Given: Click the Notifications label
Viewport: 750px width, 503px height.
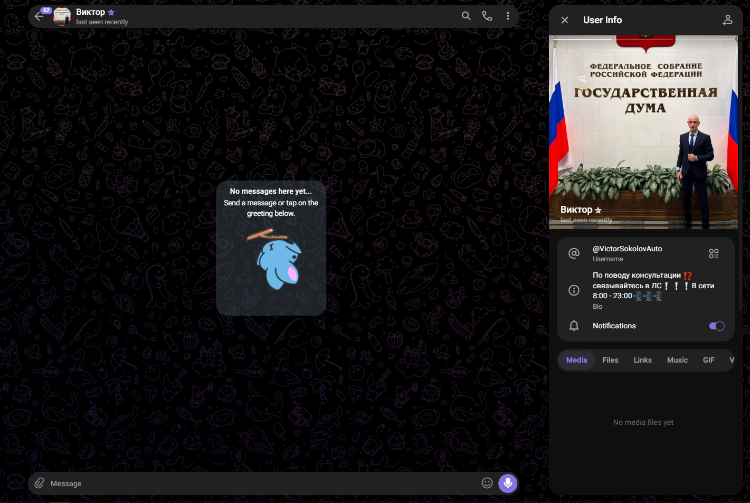Looking at the screenshot, I should point(614,326).
